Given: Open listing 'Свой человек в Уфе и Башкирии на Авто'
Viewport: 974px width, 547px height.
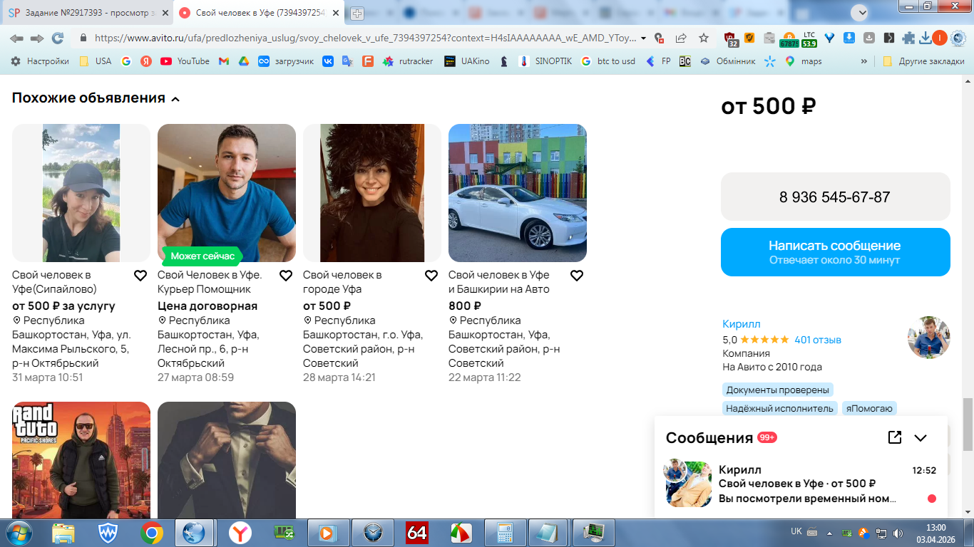Looking at the screenshot, I should 499,282.
